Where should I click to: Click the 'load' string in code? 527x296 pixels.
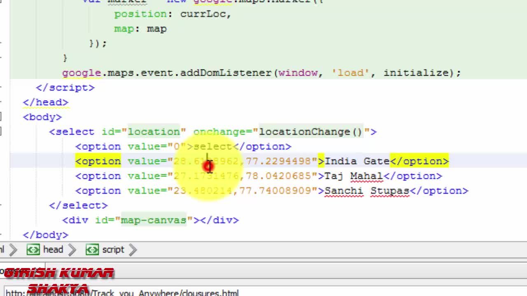tap(351, 73)
